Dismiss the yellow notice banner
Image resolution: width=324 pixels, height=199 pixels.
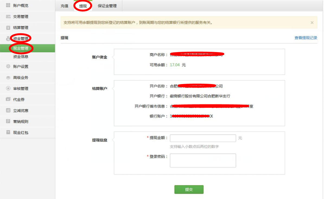[x=312, y=23]
